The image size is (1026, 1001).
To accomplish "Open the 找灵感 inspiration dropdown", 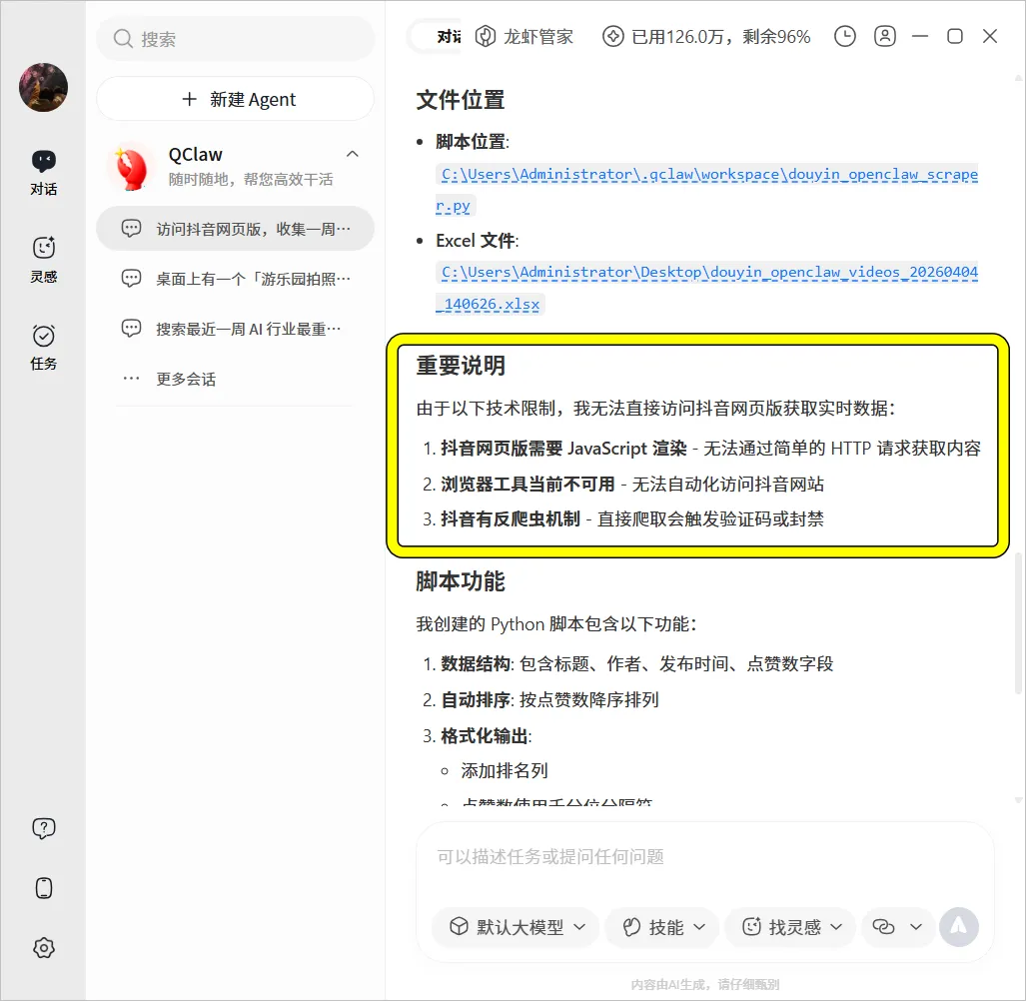I will pos(790,927).
